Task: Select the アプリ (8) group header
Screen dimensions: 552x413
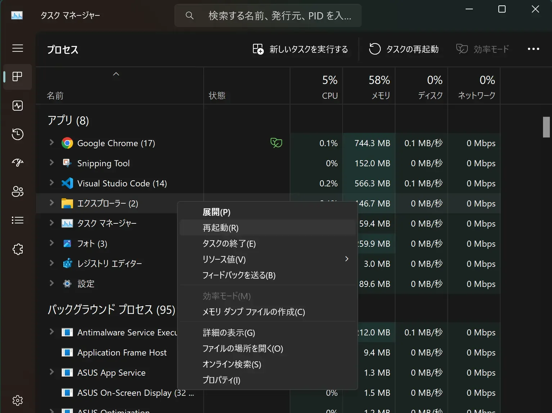Action: pos(68,120)
